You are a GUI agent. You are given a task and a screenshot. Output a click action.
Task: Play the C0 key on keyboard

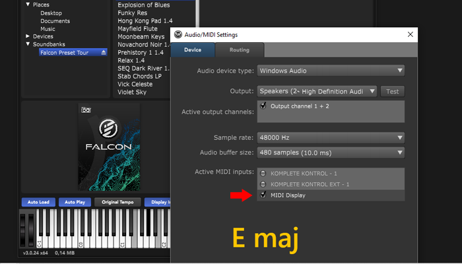(81, 242)
